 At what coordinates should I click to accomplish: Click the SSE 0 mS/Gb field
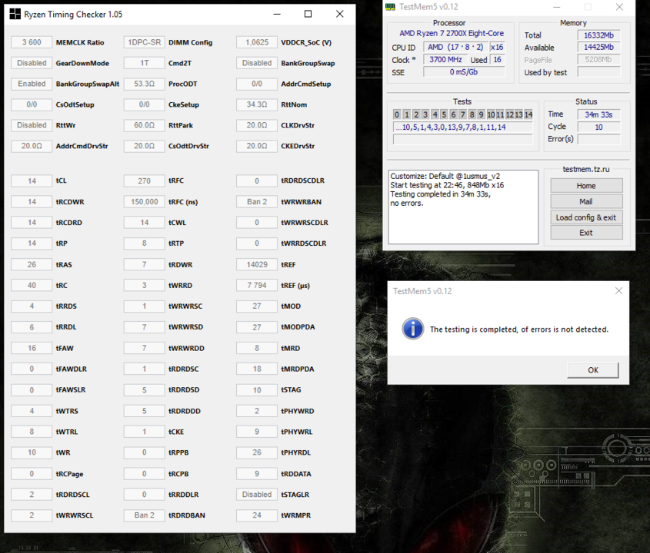coord(464,72)
